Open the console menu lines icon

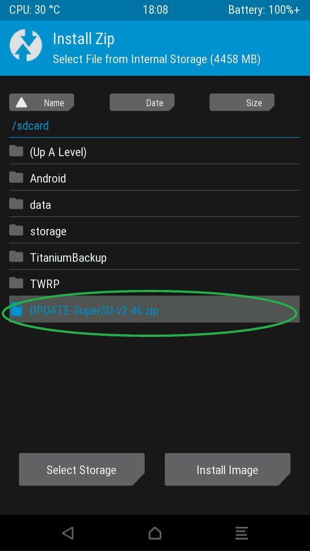tap(242, 533)
